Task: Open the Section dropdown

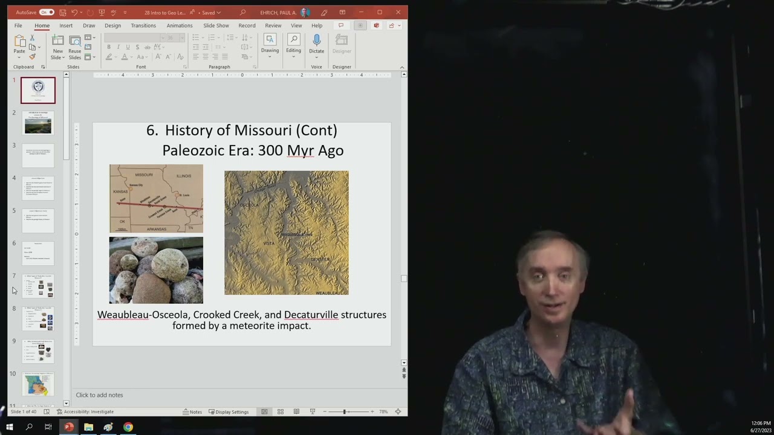Action: click(89, 57)
